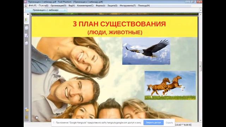Click the page size readout in status bar
226x127 pixels.
click(183, 125)
